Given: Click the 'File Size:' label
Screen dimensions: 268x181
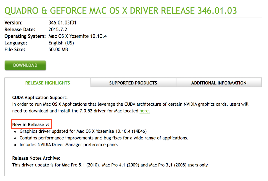Looking at the screenshot, I should (15, 50).
